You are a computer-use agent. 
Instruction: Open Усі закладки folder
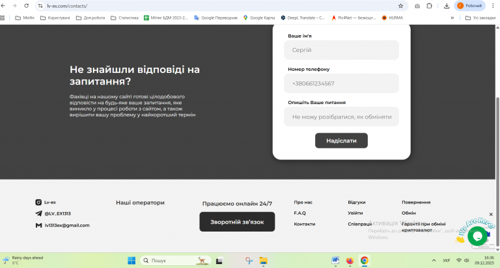480,18
